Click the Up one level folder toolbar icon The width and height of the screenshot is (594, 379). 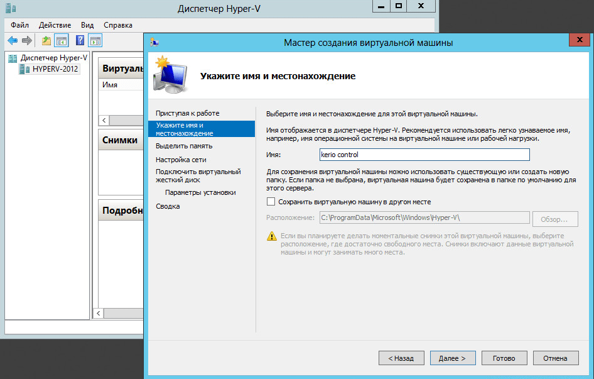click(46, 40)
